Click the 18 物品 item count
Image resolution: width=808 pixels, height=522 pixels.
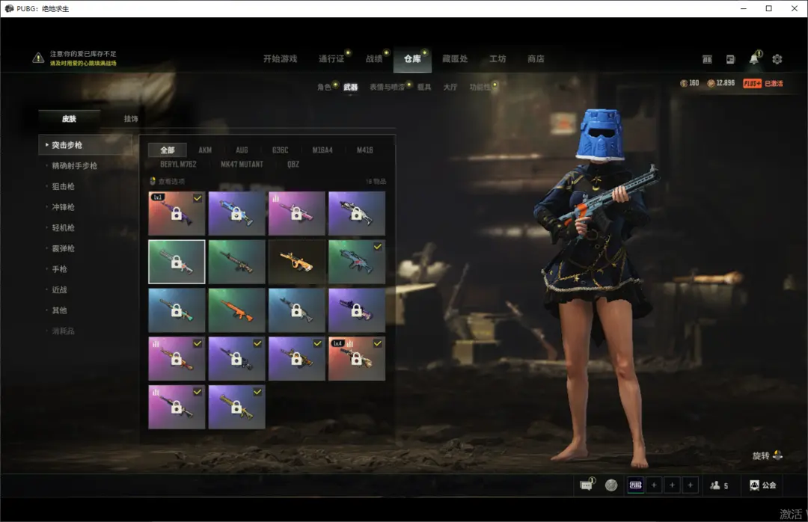pos(376,182)
